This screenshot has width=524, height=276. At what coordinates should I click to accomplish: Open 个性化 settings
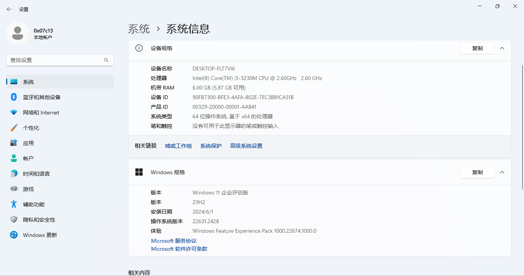click(x=60, y=128)
